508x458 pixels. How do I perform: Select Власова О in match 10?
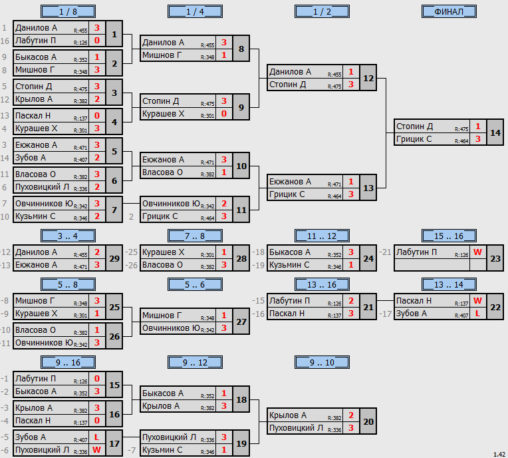[162, 172]
